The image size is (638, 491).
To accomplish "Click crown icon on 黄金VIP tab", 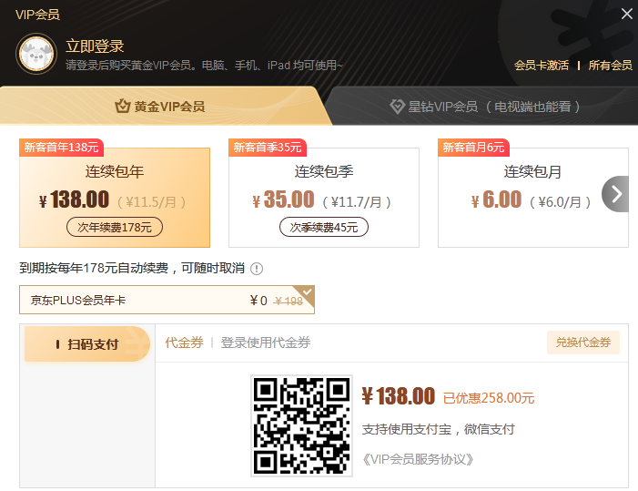I will (122, 106).
